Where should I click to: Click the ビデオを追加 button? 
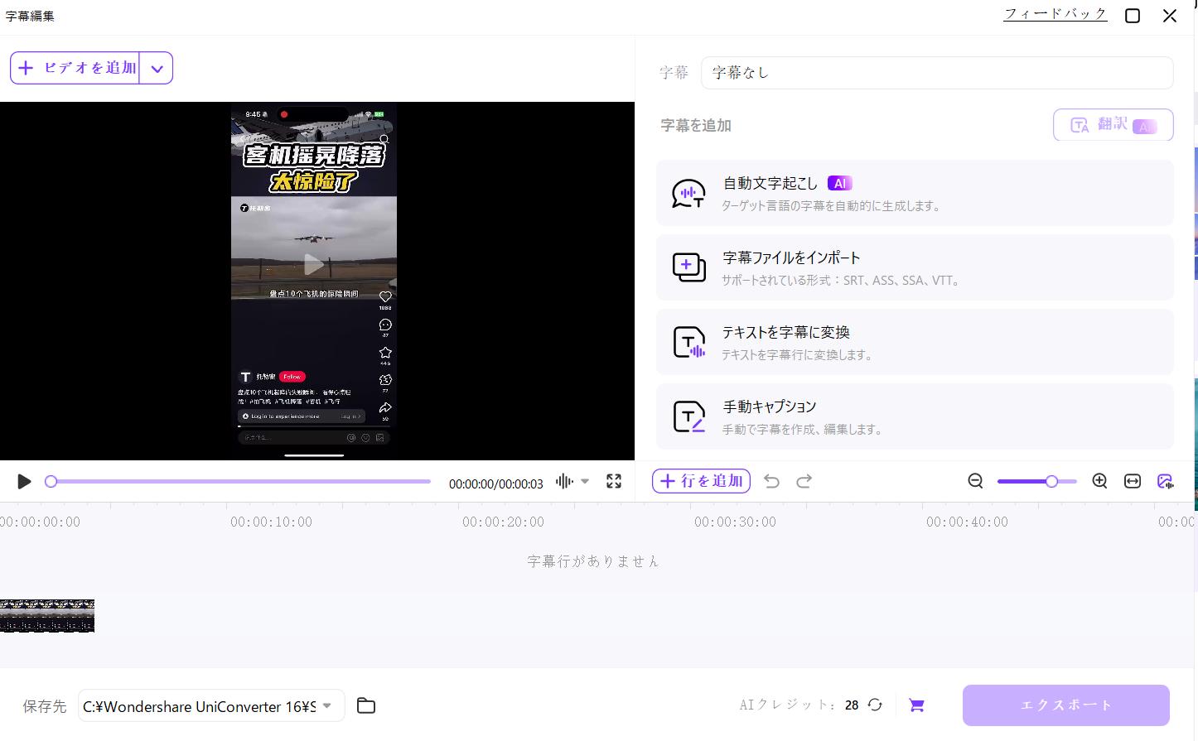[x=75, y=68]
